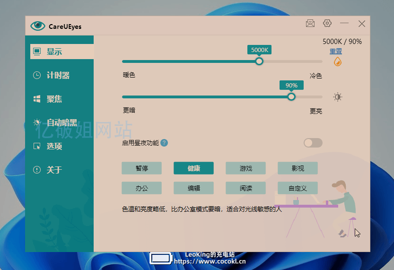394x270 pixels.
Task: Open the mail feedback envelope icon
Action: [x=310, y=23]
